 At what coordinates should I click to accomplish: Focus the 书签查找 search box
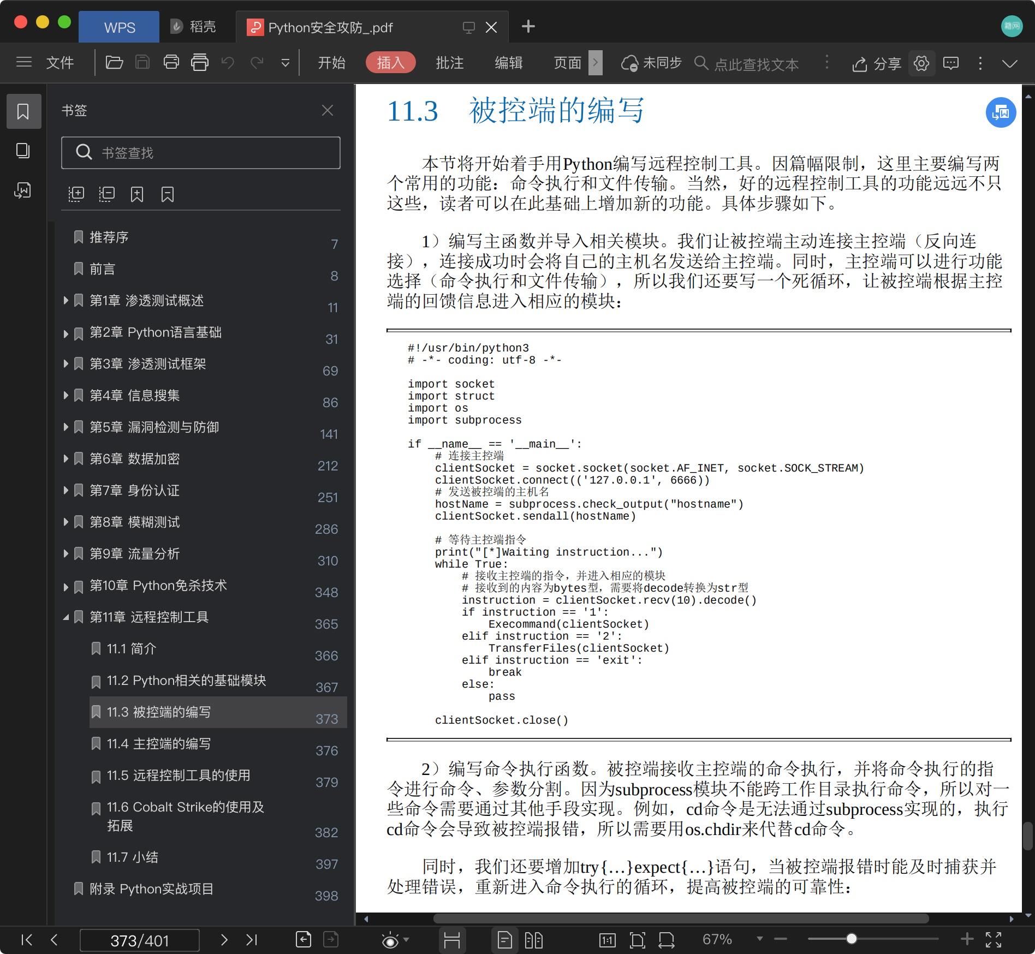pyautogui.click(x=201, y=153)
